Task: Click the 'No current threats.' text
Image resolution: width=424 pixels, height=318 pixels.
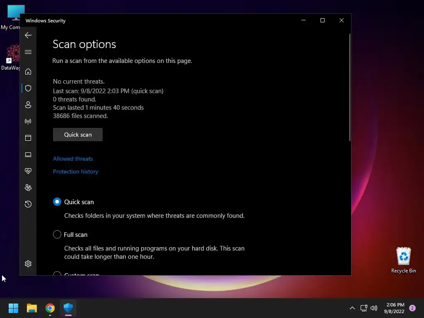Action: click(79, 82)
